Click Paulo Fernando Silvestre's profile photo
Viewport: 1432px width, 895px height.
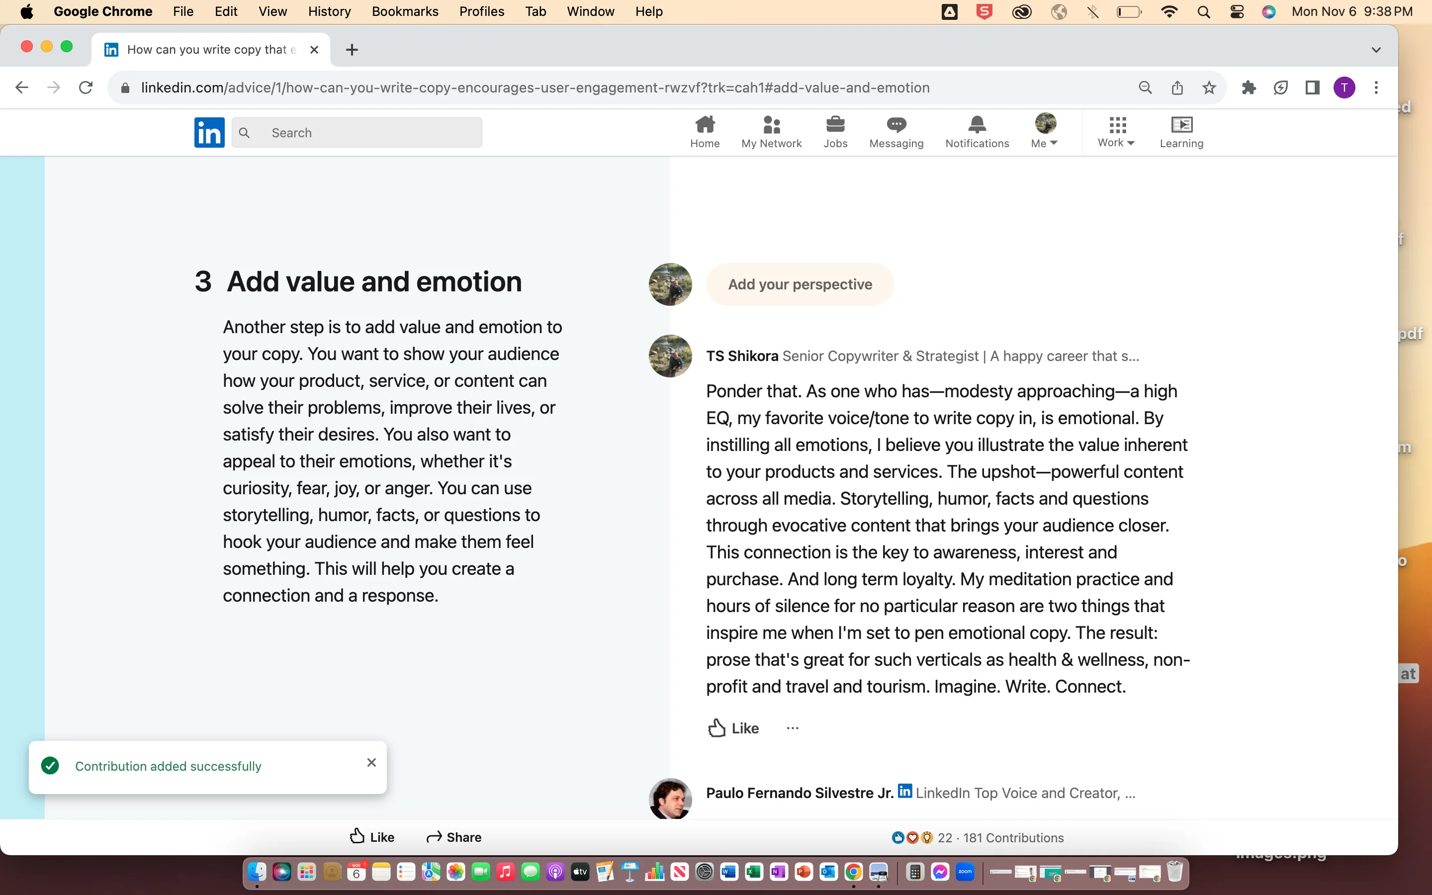pos(670,799)
